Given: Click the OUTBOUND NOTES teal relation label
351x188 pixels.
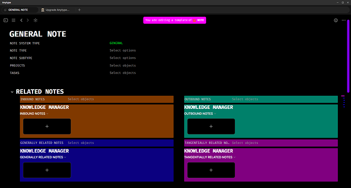Looking at the screenshot, I should click(x=197, y=99).
